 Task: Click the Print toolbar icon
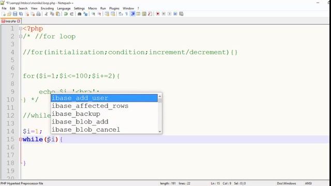[x=38, y=14]
